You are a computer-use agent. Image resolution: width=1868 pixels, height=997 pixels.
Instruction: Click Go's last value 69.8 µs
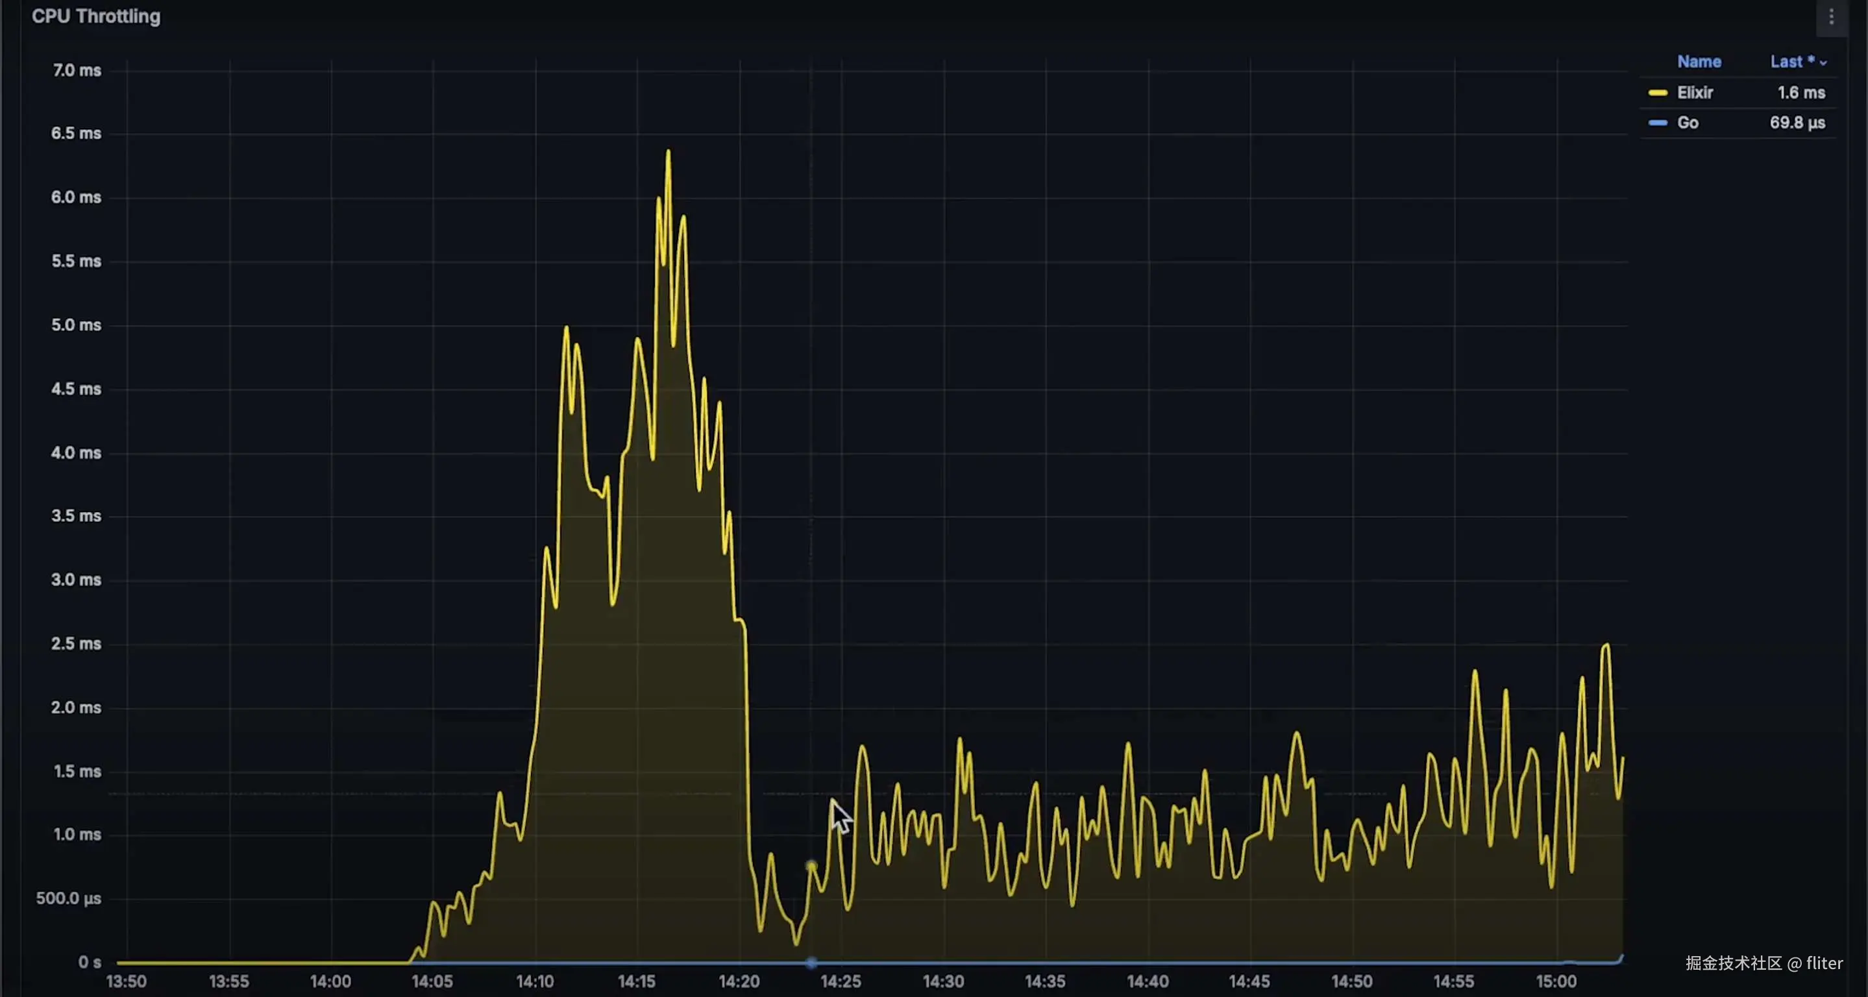pyautogui.click(x=1797, y=123)
